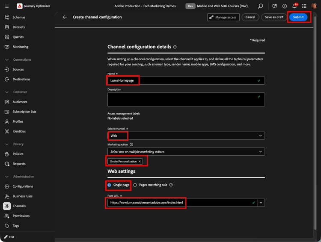Viewport: 321px width, 242px height.
Task: Collapse the Administration section
Action: coord(7,177)
